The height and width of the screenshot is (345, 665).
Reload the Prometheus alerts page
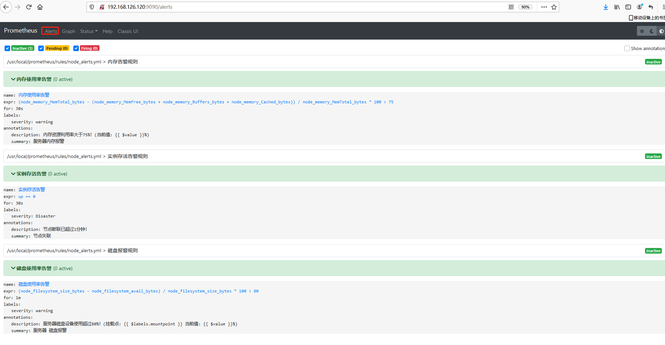(29, 7)
